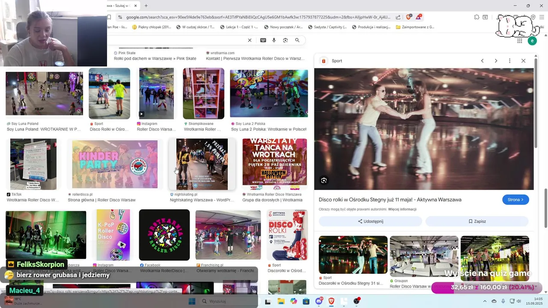
Task: Open Soy Luna Poland WROTKARNIE thumbnail
Action: 44,94
